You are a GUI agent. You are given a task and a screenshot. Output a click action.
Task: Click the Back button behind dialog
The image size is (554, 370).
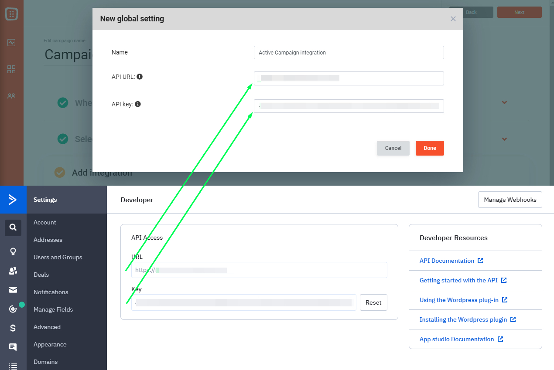[471, 12]
